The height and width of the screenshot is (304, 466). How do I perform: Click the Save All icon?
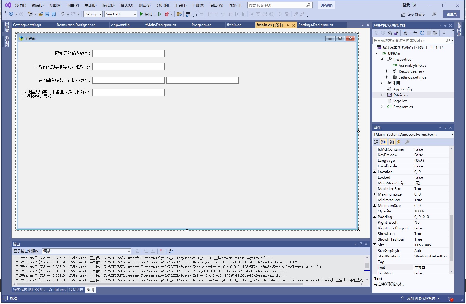click(x=54, y=14)
